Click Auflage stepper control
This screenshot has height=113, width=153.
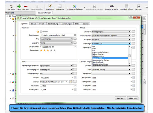click(x=75, y=78)
